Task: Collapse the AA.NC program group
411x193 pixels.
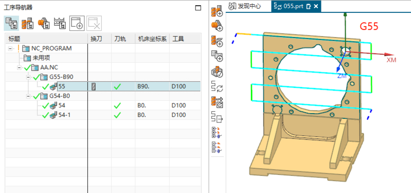Action: [x=20, y=67]
